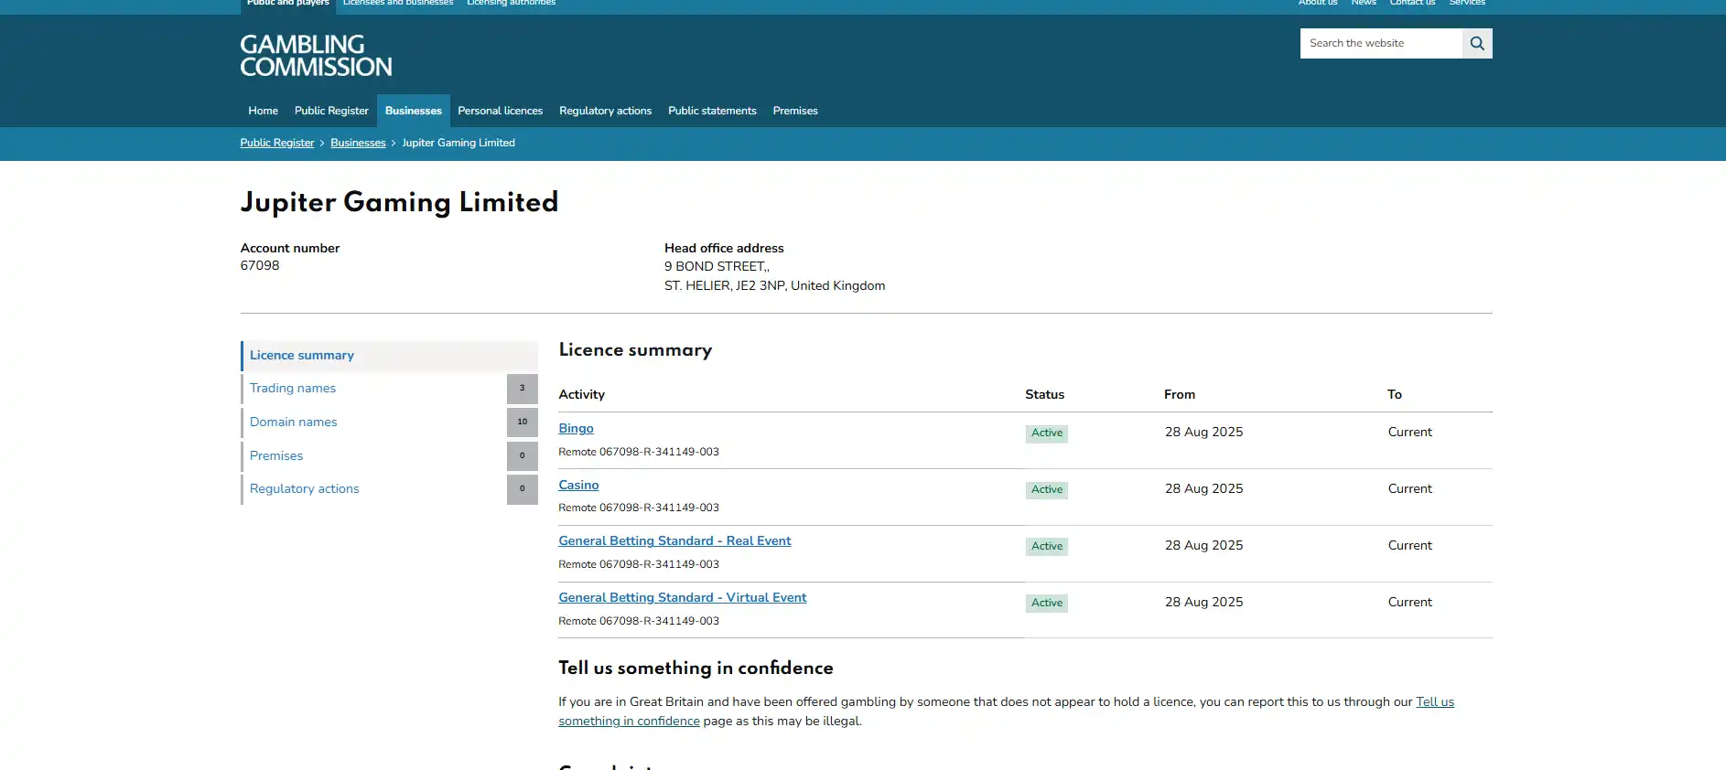Open General Betting Standard - Real Event link
1726x770 pixels.
pos(675,540)
